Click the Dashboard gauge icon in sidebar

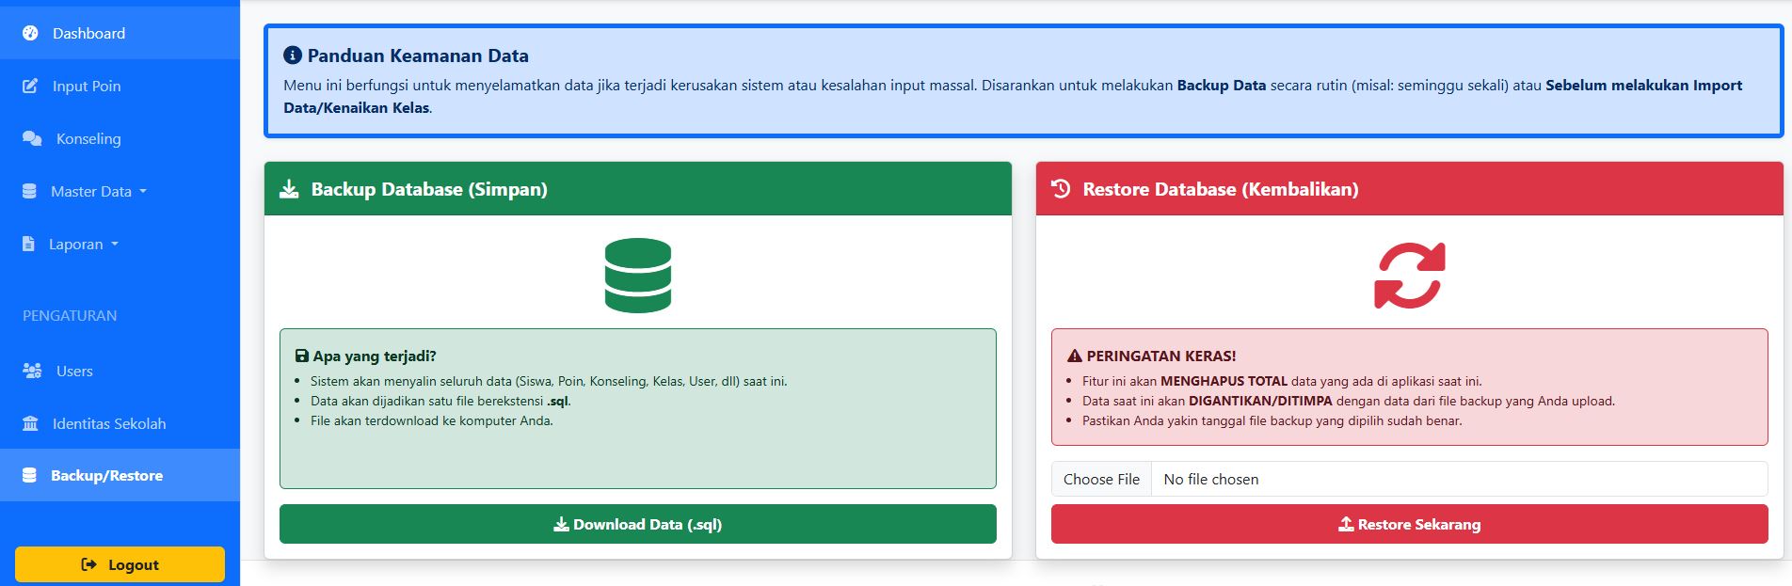30,33
